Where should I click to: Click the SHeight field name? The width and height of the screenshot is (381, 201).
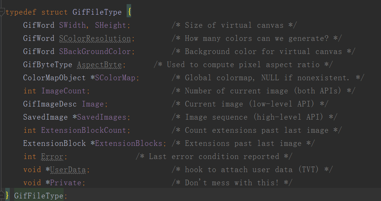[110, 25]
